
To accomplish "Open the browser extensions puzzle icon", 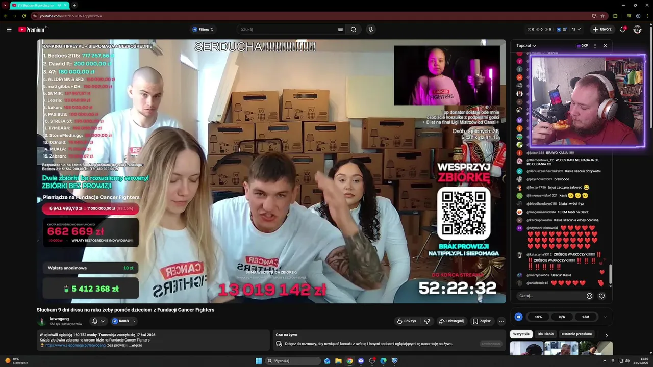I will coord(615,16).
